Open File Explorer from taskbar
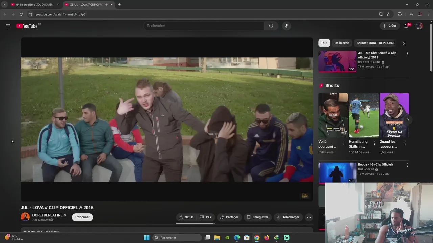This screenshot has height=243, width=433. click(x=217, y=238)
